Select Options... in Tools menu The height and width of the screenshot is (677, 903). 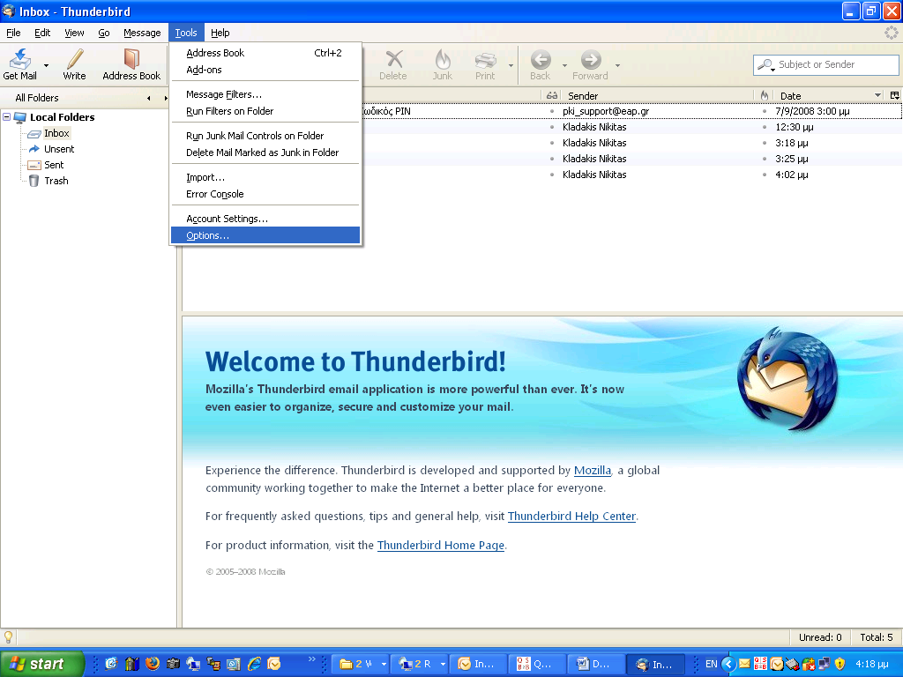click(x=265, y=235)
